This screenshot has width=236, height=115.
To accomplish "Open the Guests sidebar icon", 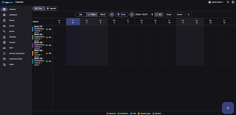I will coord(4,26).
